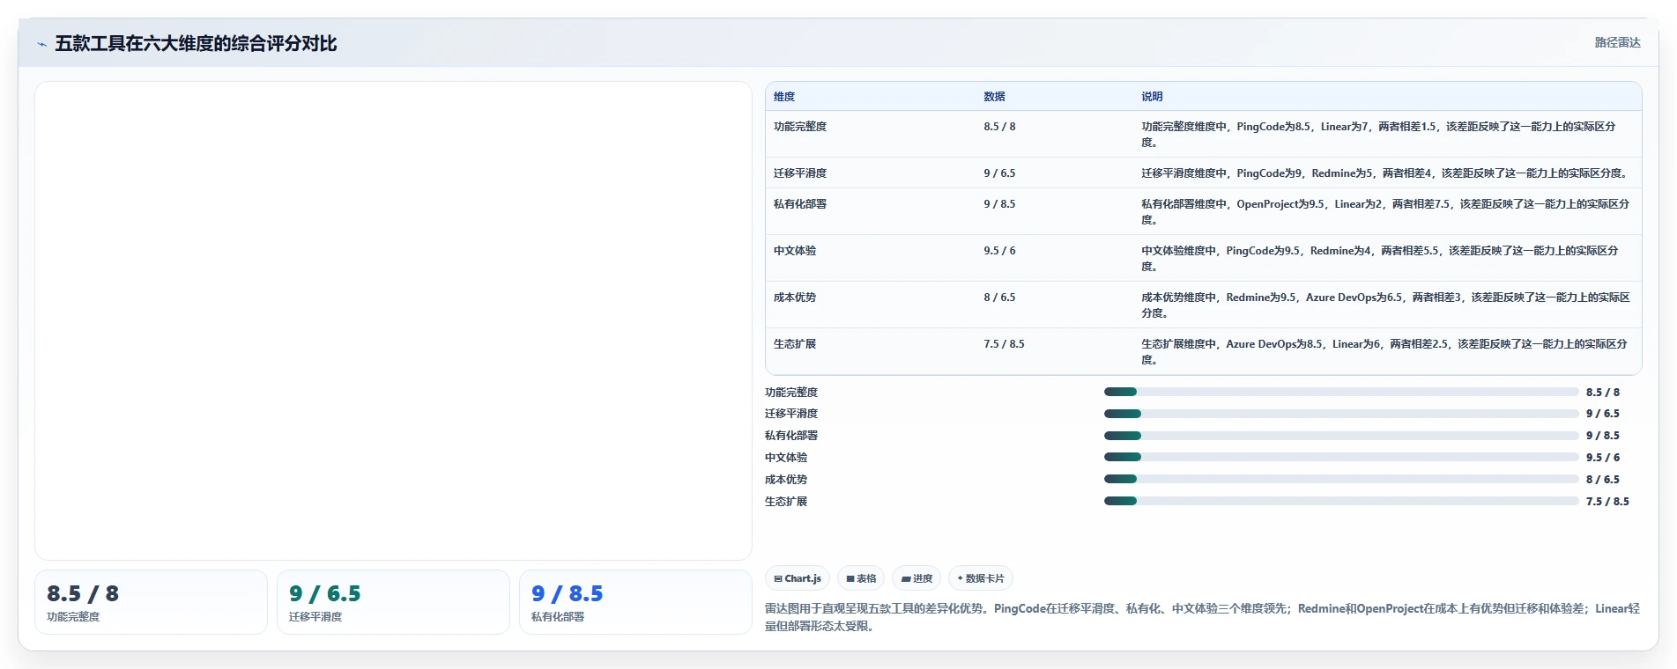Click the 私有化部署 progress bar
The height and width of the screenshot is (669, 1677).
(1341, 436)
